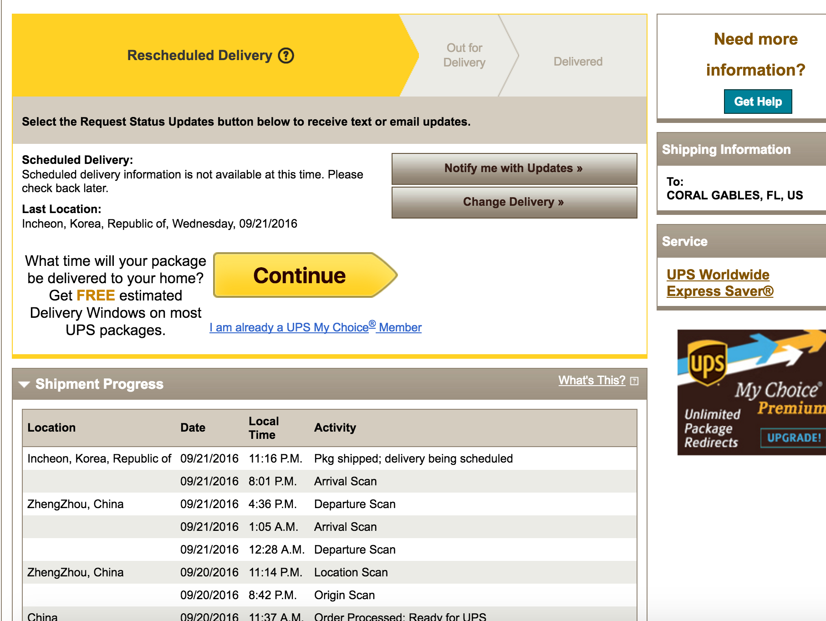
Task: Click Select the Request Status Updates notice
Action: click(x=246, y=122)
